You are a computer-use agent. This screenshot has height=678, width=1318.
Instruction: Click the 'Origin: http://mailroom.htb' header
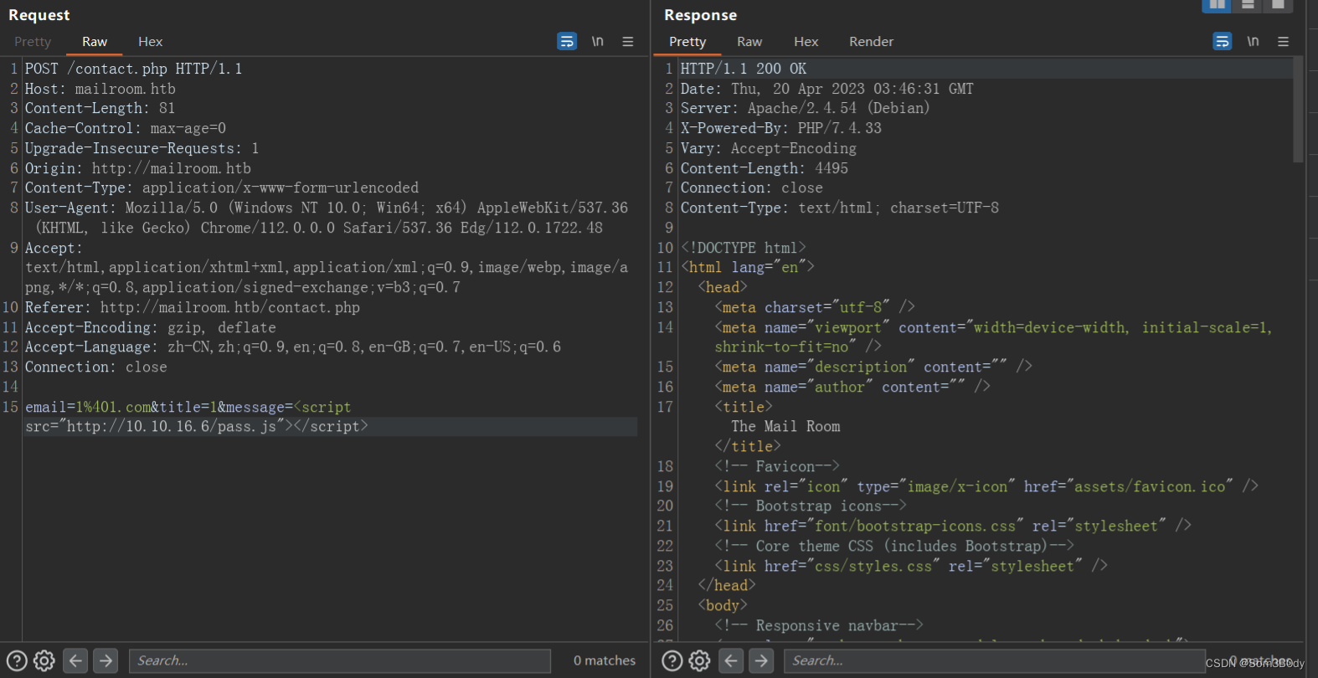click(138, 168)
